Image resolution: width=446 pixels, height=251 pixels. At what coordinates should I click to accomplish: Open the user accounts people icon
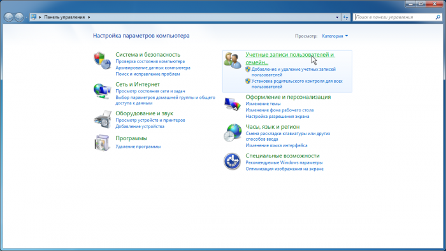pyautogui.click(x=233, y=61)
